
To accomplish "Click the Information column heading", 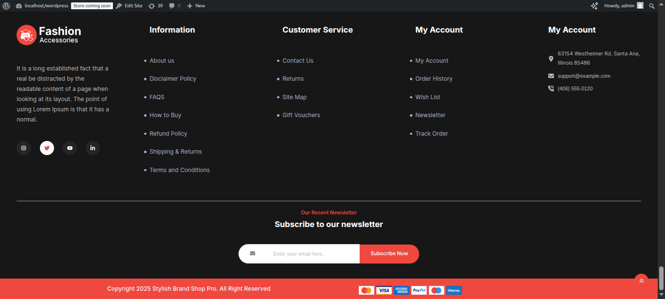I will point(172,30).
